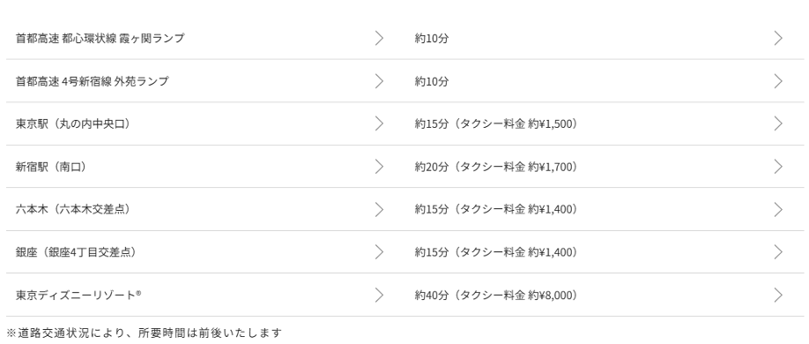Click chevron next to 新宿駅（南口）

pyautogui.click(x=379, y=167)
